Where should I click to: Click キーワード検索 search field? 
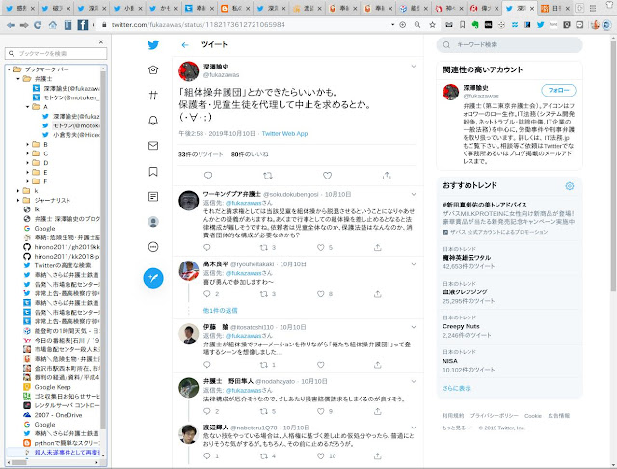pyautogui.click(x=510, y=45)
